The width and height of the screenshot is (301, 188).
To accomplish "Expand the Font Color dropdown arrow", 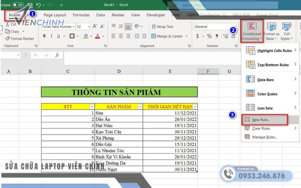I will [x=103, y=36].
